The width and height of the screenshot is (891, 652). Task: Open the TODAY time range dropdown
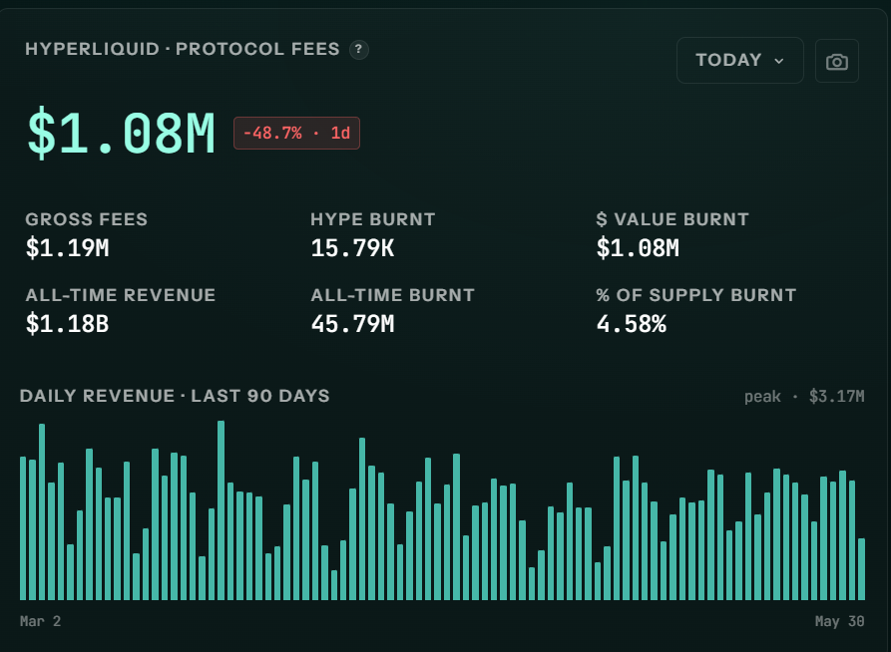(740, 60)
